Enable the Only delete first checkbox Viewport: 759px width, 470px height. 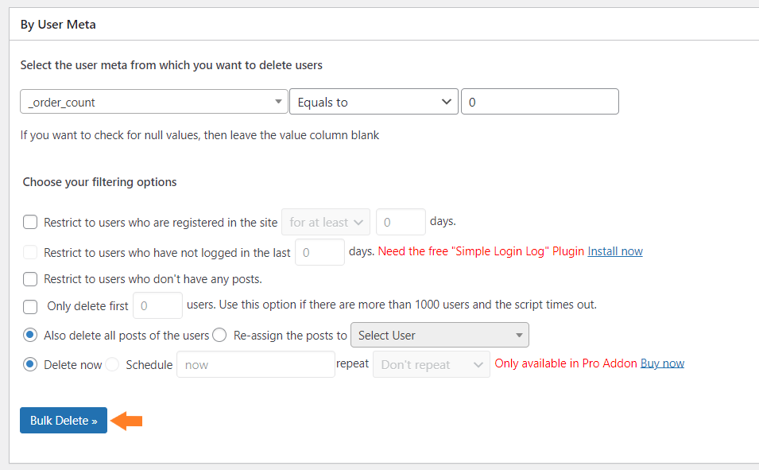(x=30, y=306)
